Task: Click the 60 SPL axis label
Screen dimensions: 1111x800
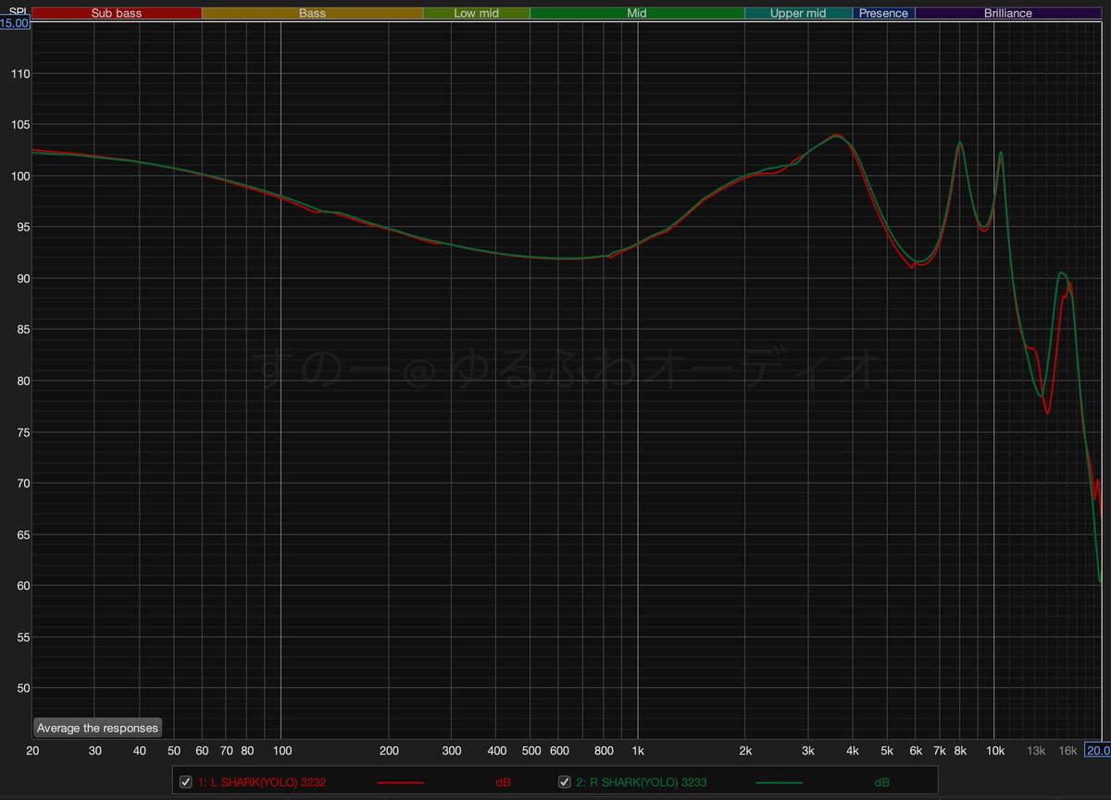Action: click(21, 586)
